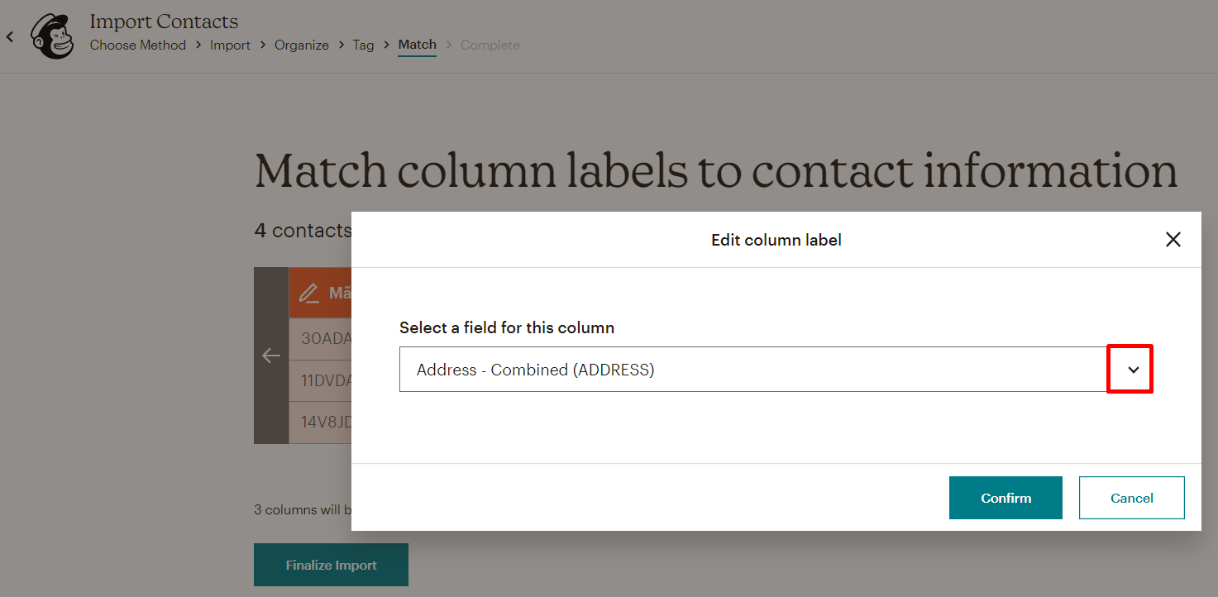
Task: Select the row starting with 30ADA
Action: 322,337
